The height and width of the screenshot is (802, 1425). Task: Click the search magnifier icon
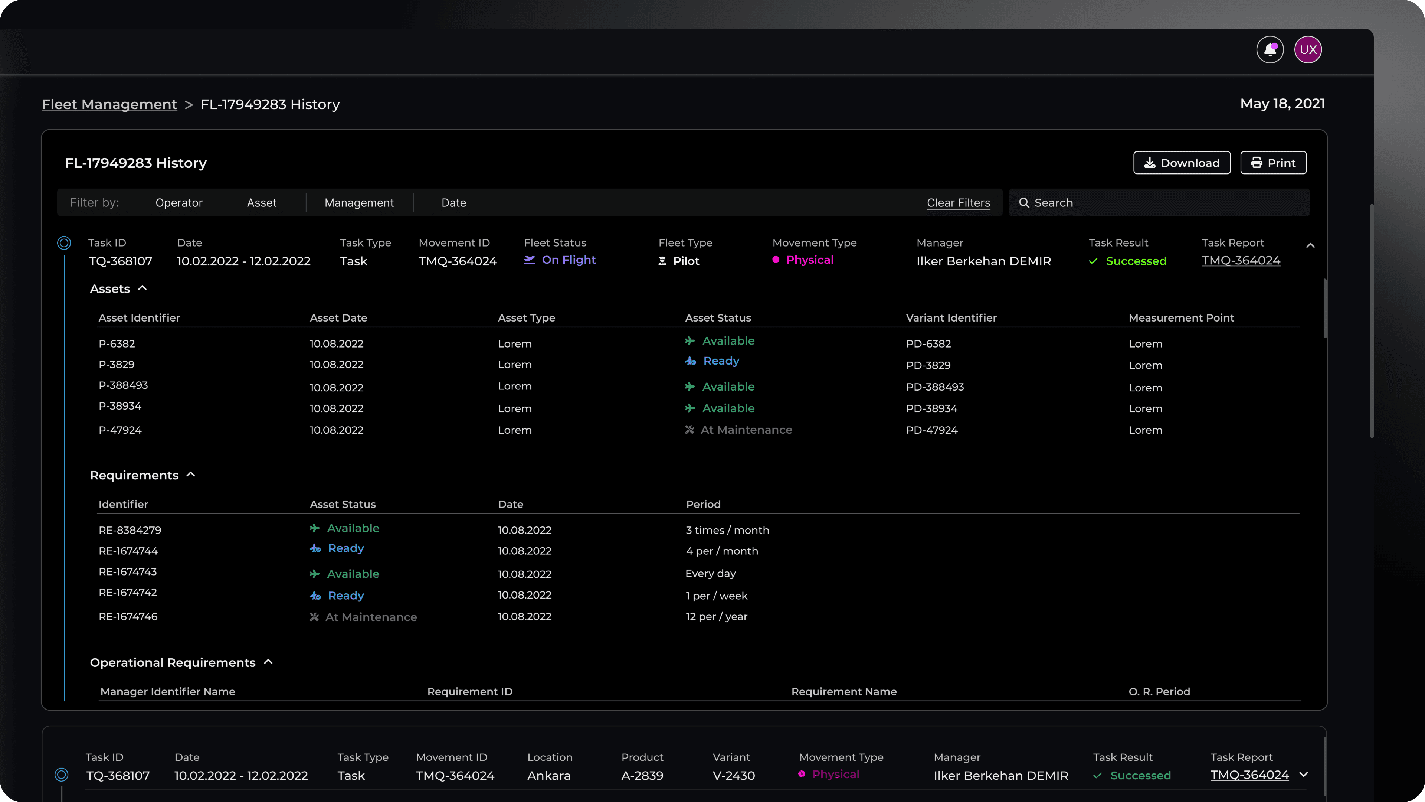point(1024,203)
